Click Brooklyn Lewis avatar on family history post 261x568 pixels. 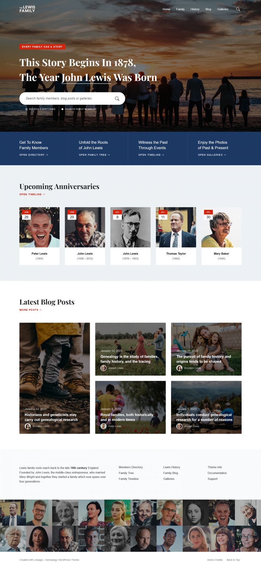click(179, 368)
